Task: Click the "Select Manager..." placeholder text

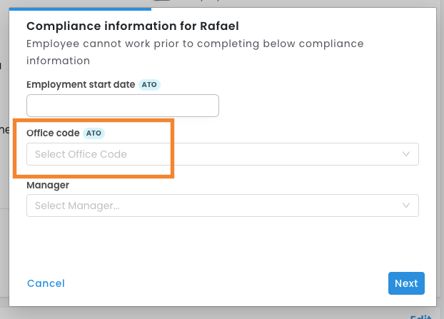Action: 77,206
